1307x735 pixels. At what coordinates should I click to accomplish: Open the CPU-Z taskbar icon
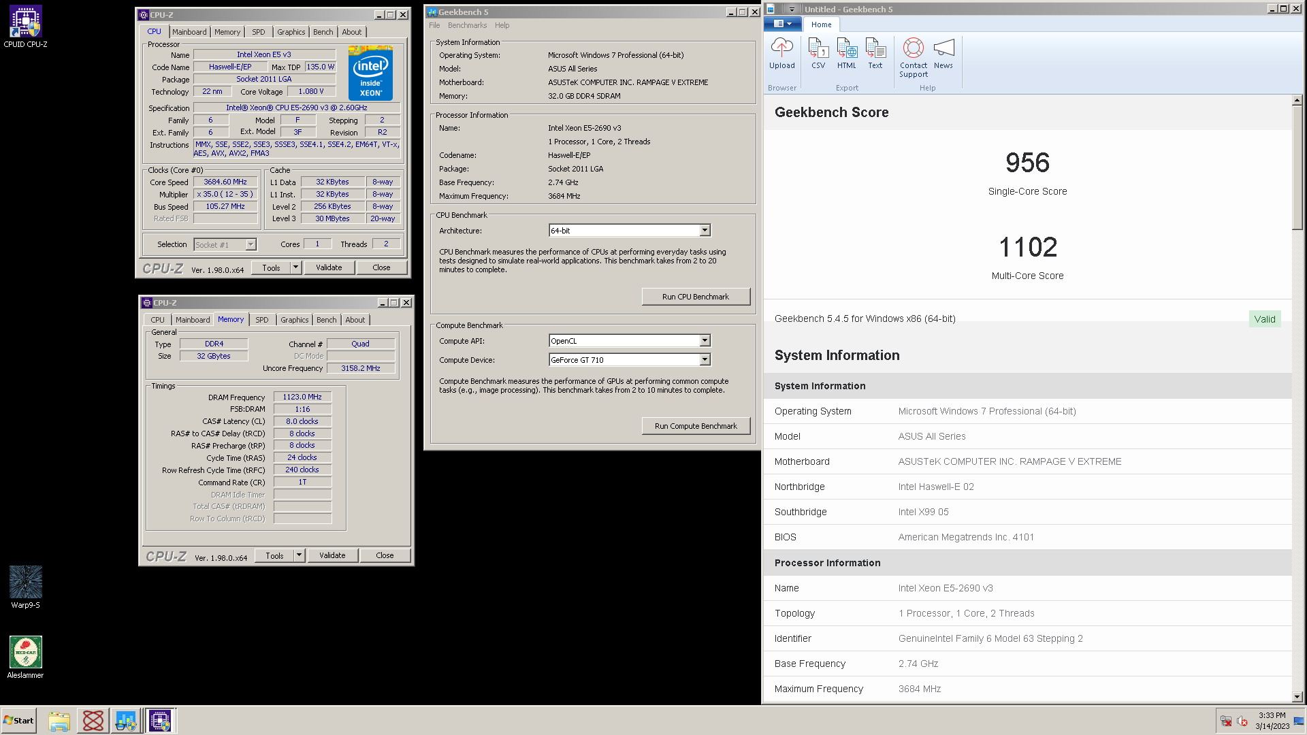pyautogui.click(x=160, y=721)
